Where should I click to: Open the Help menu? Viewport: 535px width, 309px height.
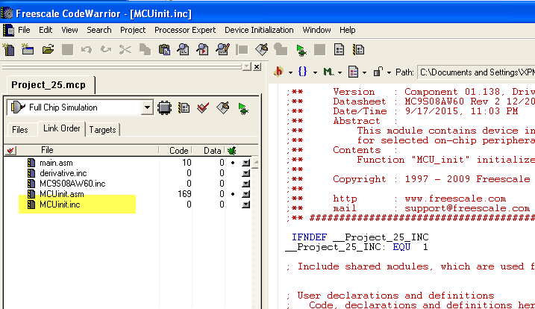point(348,30)
